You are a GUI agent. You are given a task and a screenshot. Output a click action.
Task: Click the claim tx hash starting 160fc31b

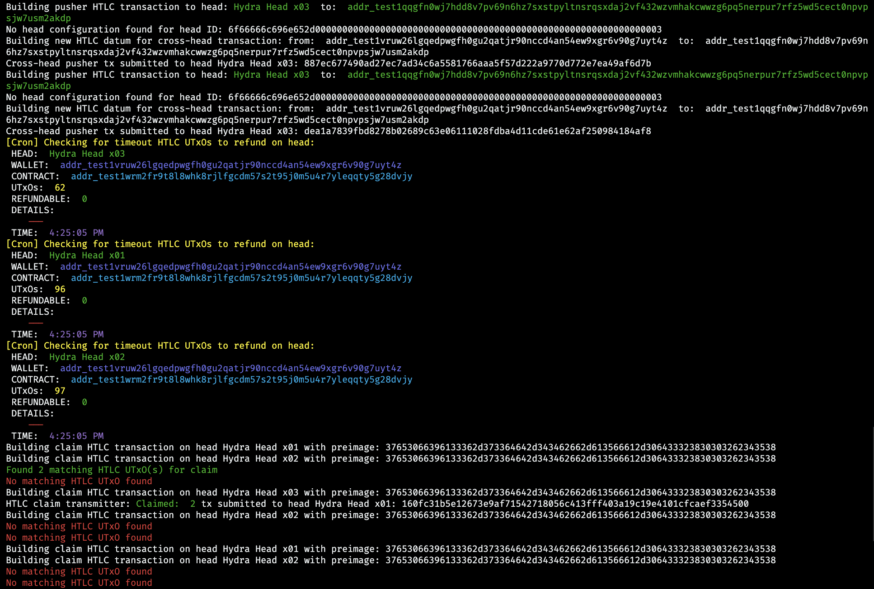point(575,504)
